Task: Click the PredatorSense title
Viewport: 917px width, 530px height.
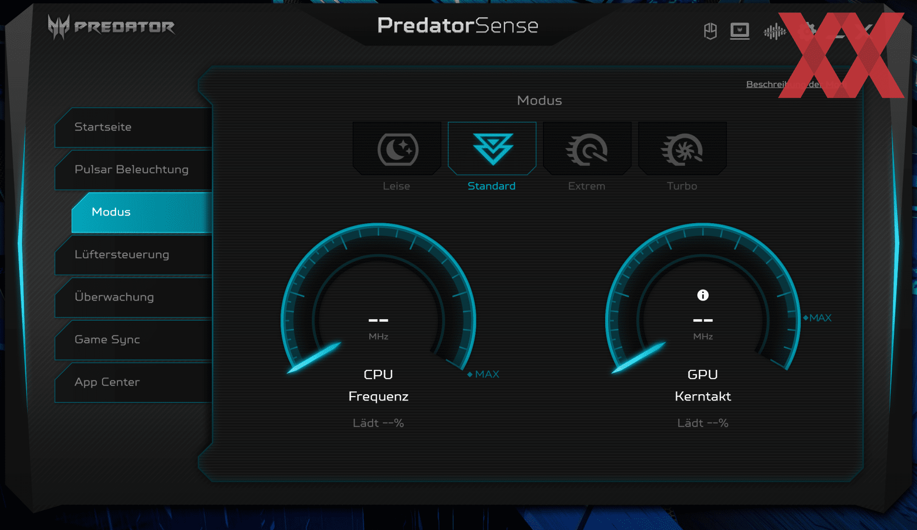Action: coord(458,26)
